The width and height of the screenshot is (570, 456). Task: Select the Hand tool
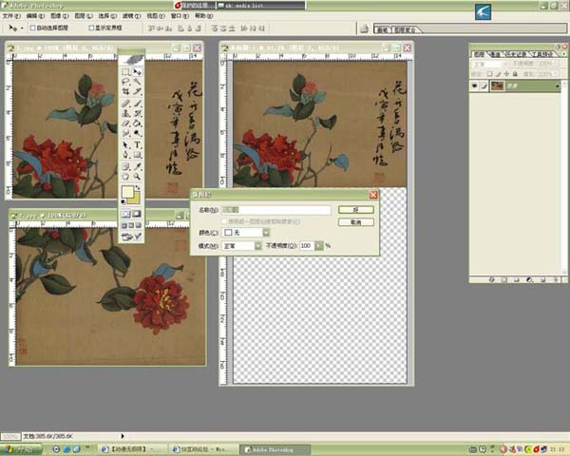coord(125,177)
